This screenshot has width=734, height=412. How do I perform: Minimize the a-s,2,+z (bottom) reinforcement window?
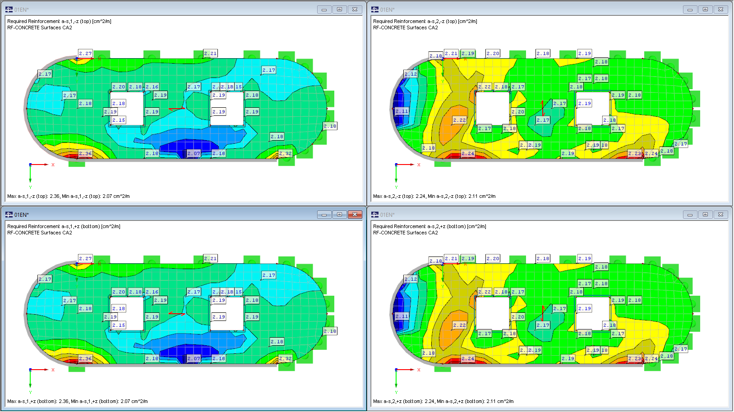690,215
